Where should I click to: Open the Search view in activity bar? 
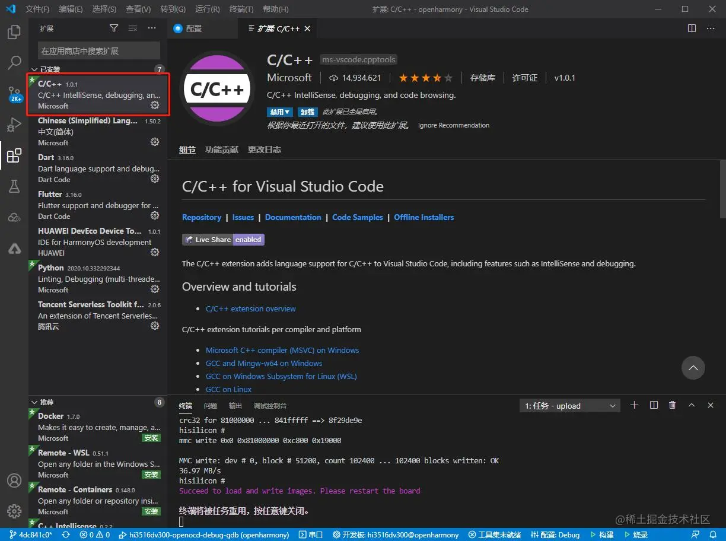(x=14, y=63)
